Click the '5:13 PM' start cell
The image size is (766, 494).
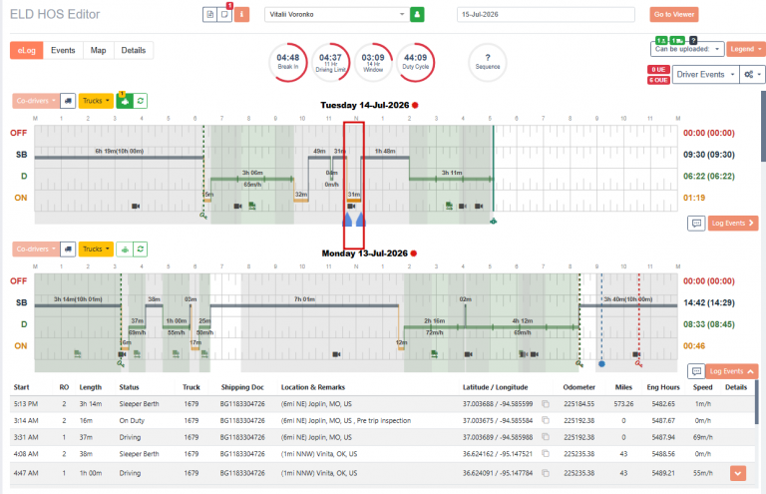(25, 404)
